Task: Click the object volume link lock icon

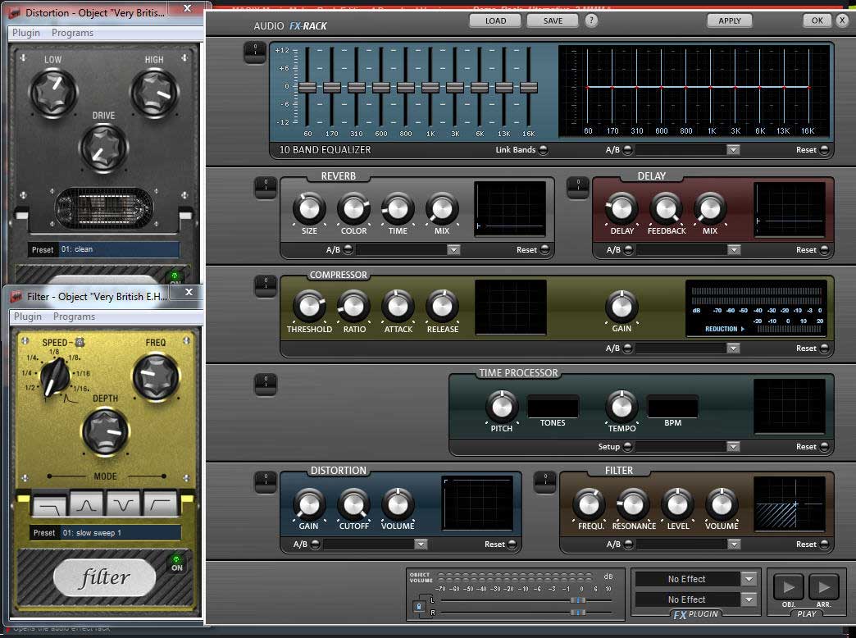Action: point(419,607)
